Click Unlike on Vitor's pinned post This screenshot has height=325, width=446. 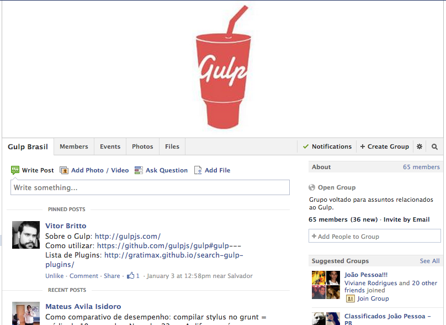tap(54, 276)
